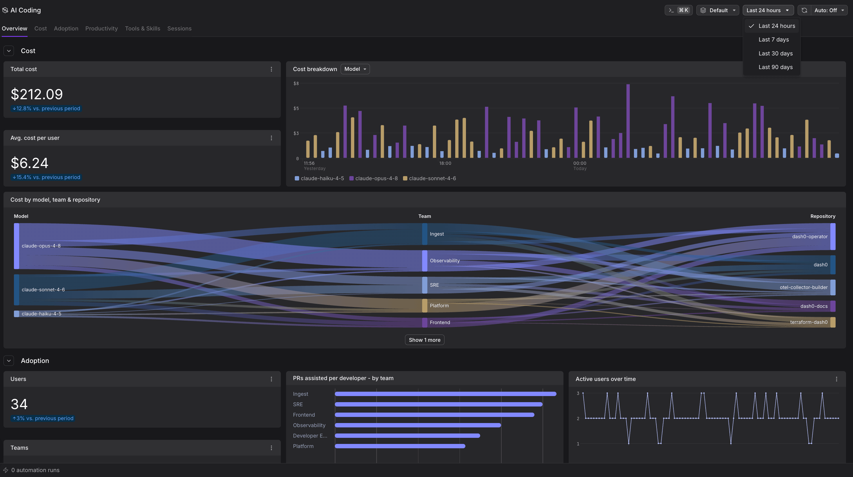Select the dash0-docs repository node
Viewport: 853px width, 477px height.
pos(833,306)
